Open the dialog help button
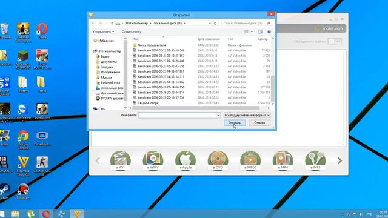Image resolution: width=388 pixels, height=218 pixels. (269, 31)
